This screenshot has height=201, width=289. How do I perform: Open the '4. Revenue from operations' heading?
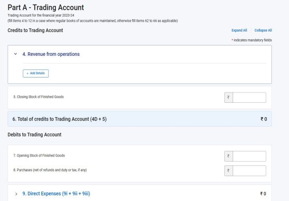pyautogui.click(x=51, y=54)
